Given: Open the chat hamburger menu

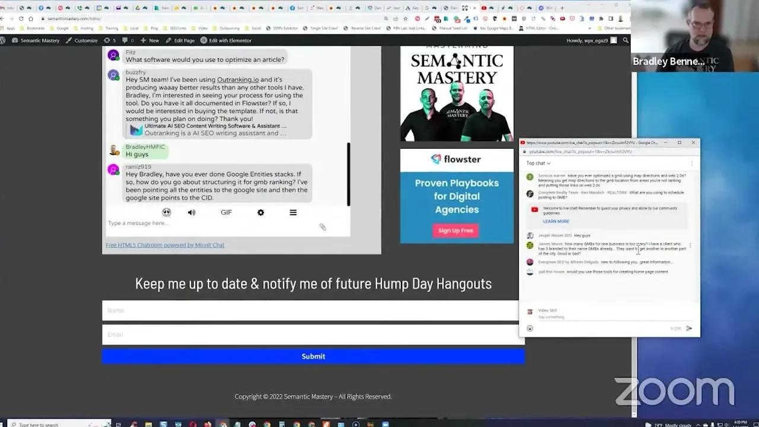Looking at the screenshot, I should 293,212.
